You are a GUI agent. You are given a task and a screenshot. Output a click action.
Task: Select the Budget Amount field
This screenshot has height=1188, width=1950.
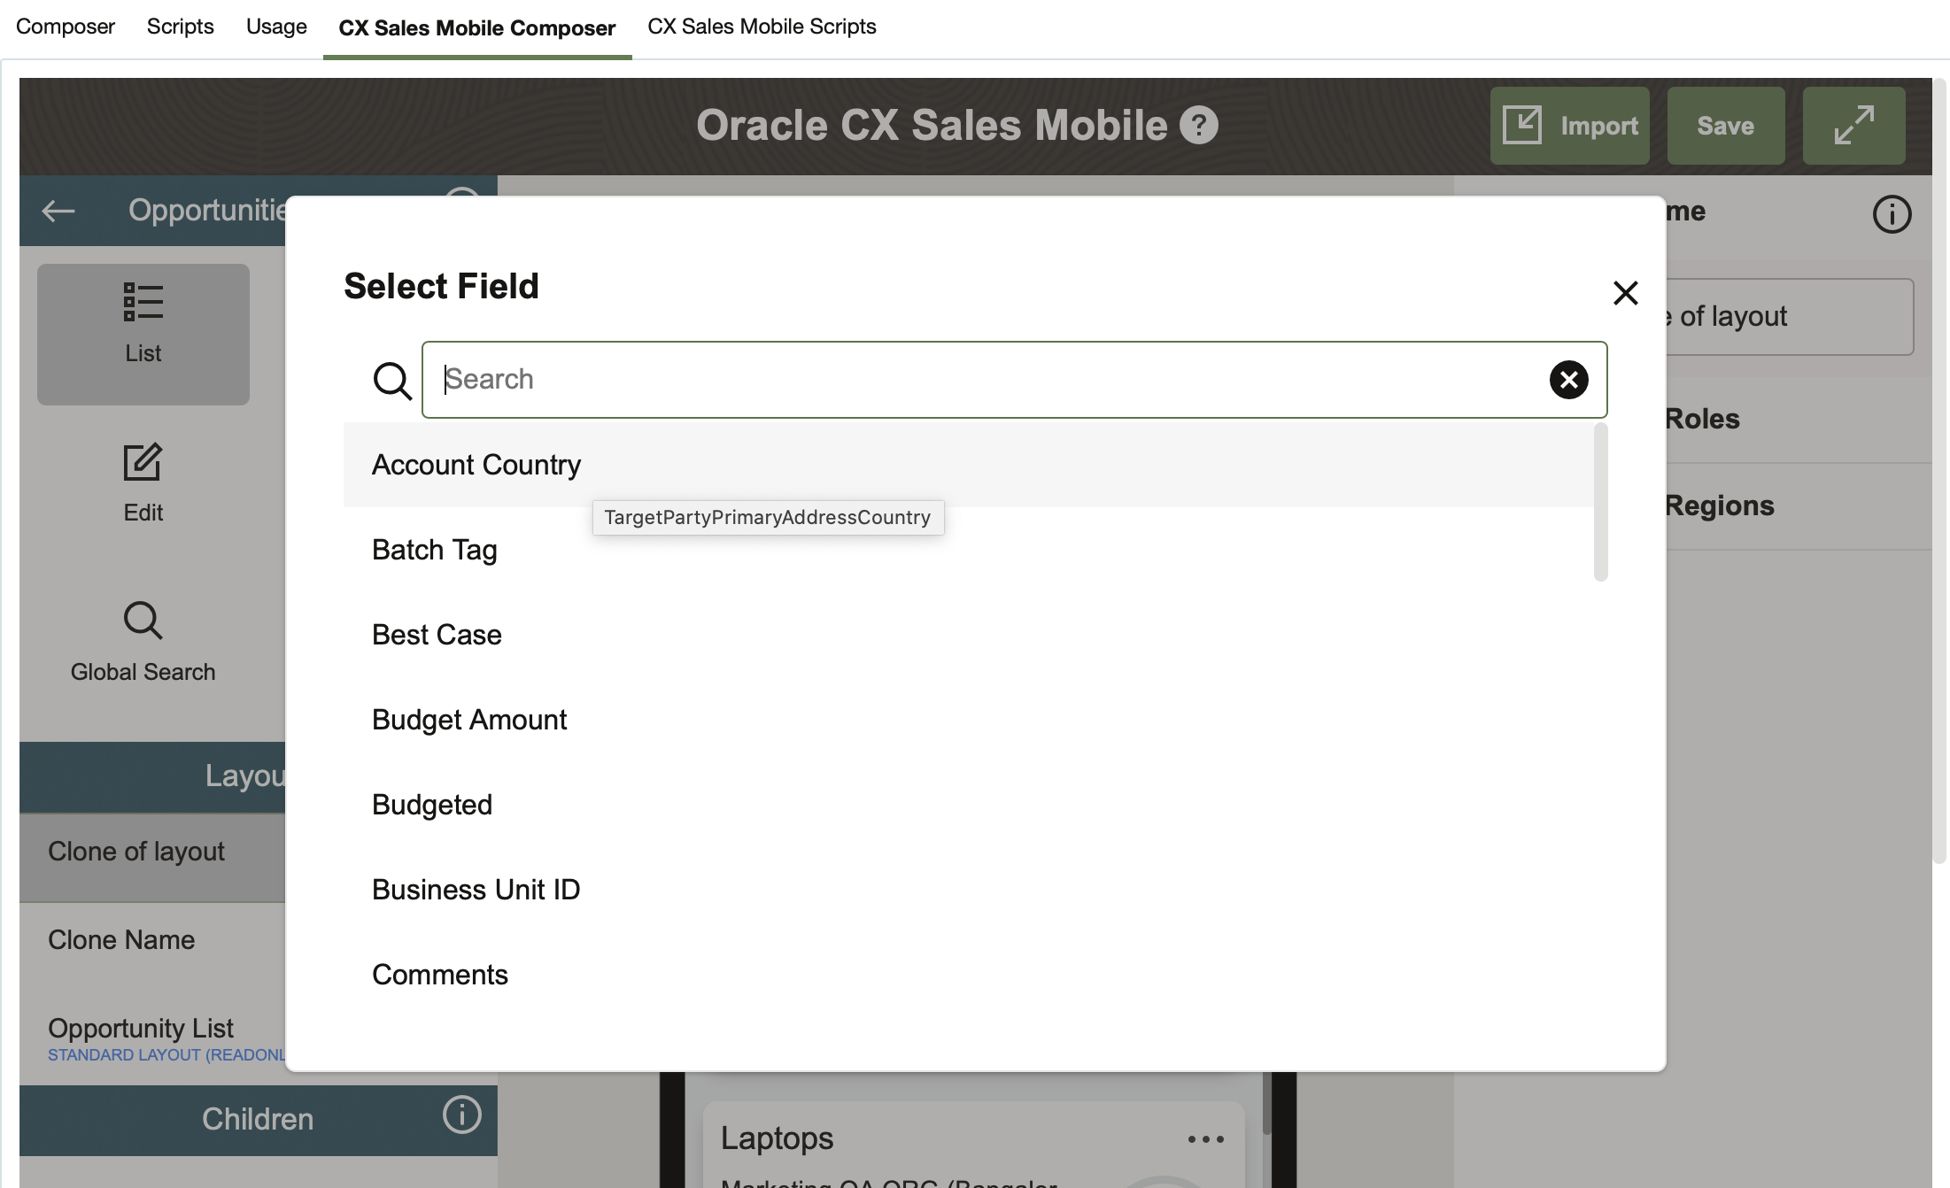(469, 720)
